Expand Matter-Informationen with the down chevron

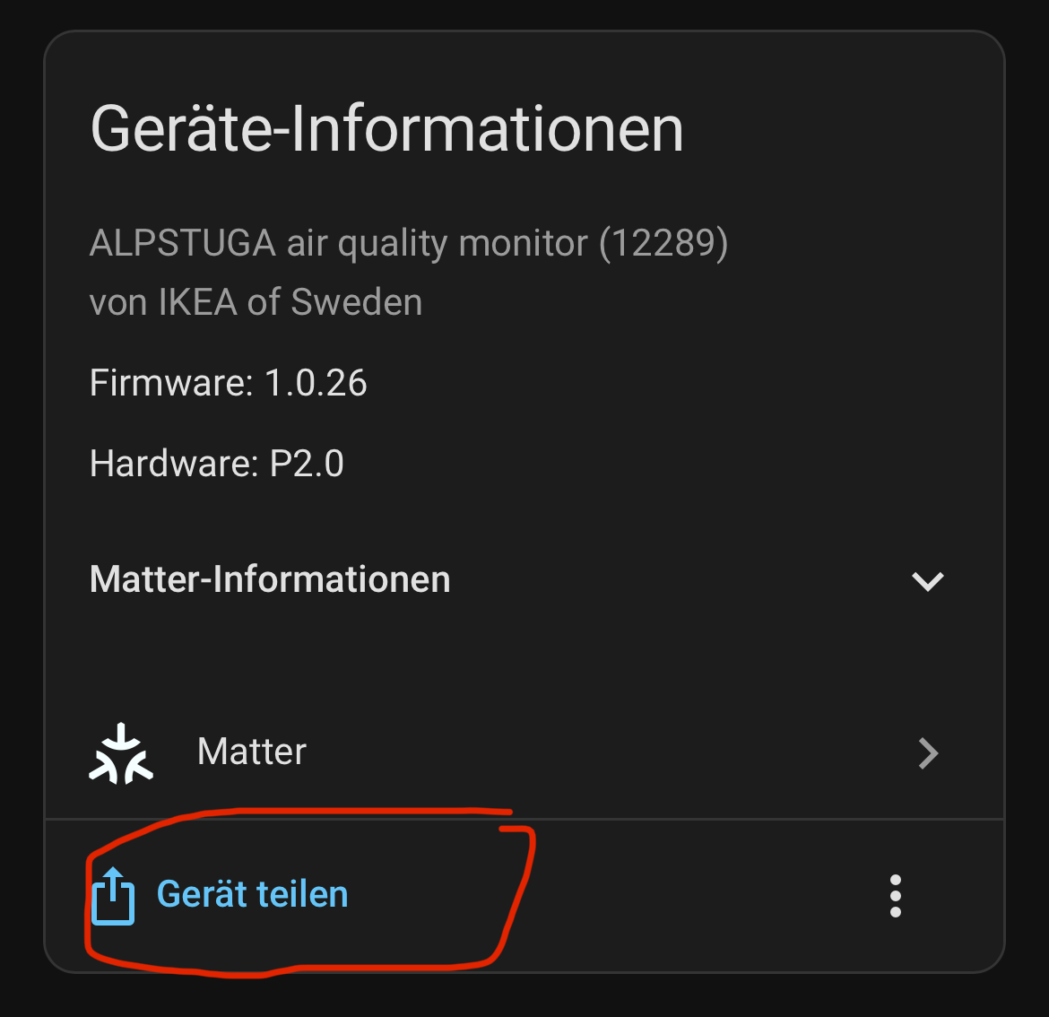[x=928, y=581]
